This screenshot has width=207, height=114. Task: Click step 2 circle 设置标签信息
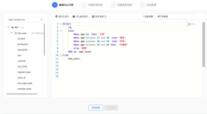84,5
